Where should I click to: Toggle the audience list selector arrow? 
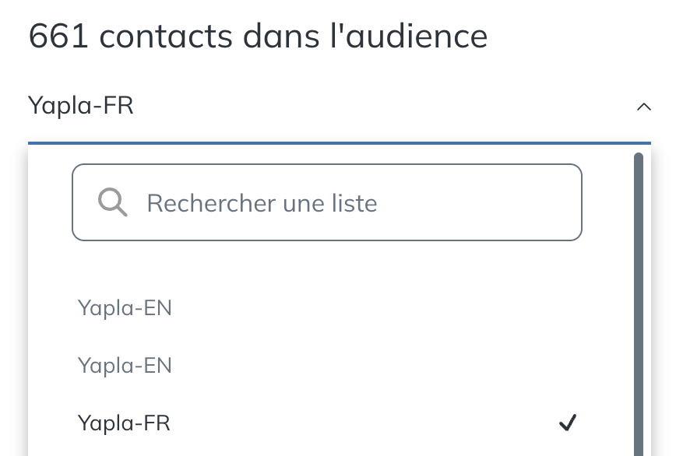643,107
